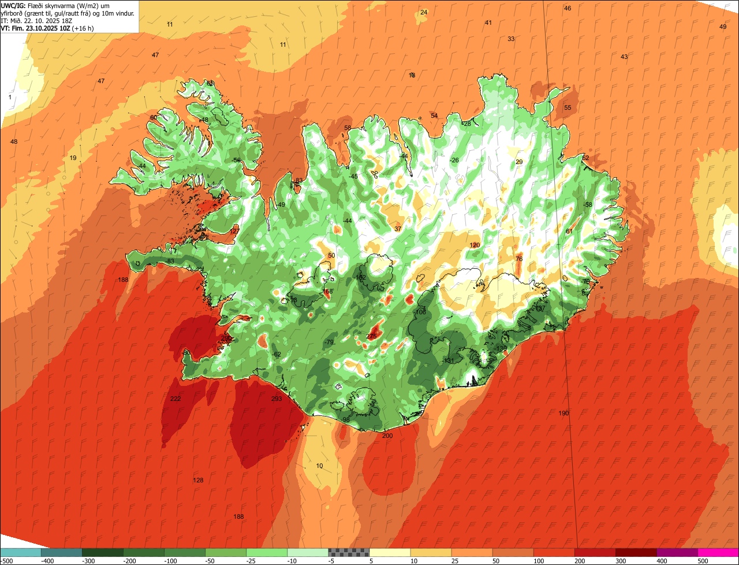Click the crimson 200 to 300 legend swatch
The width and height of the screenshot is (739, 565).
coord(595,552)
